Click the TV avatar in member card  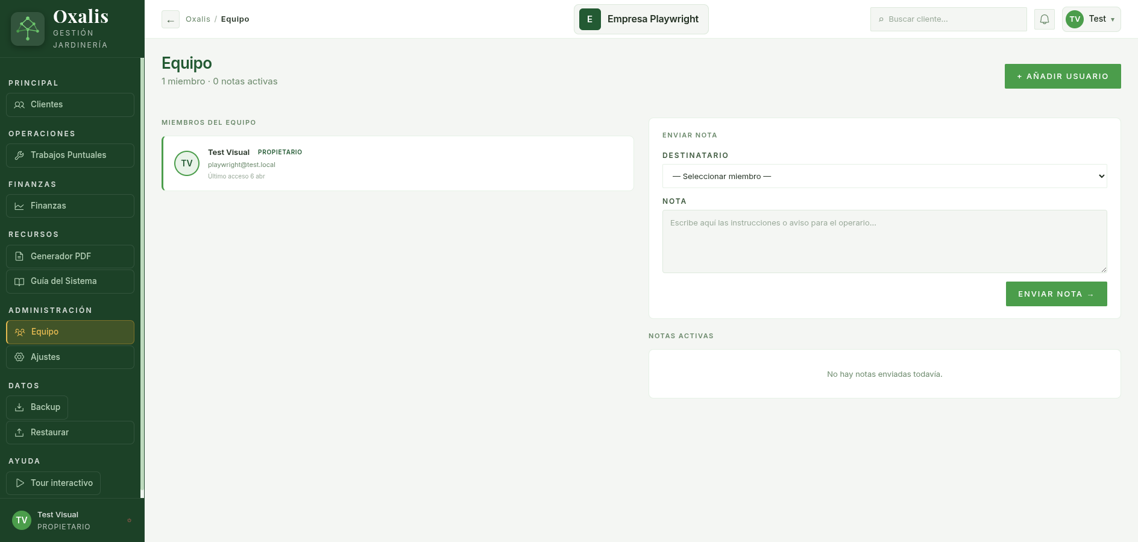(x=187, y=163)
